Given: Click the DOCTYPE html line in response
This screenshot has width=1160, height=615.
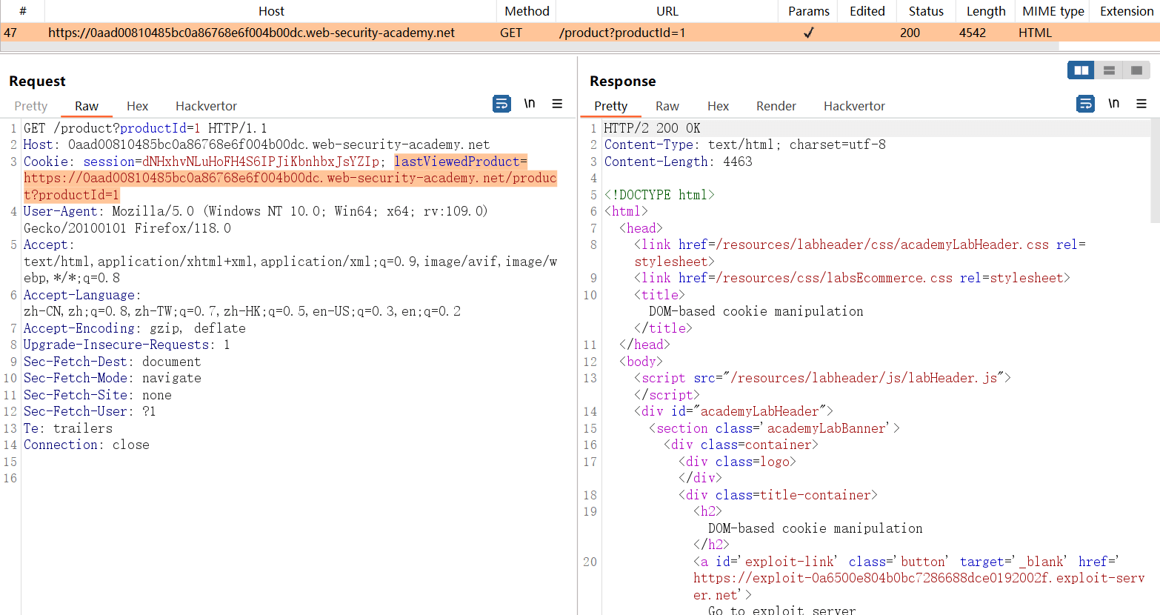Looking at the screenshot, I should coord(659,195).
